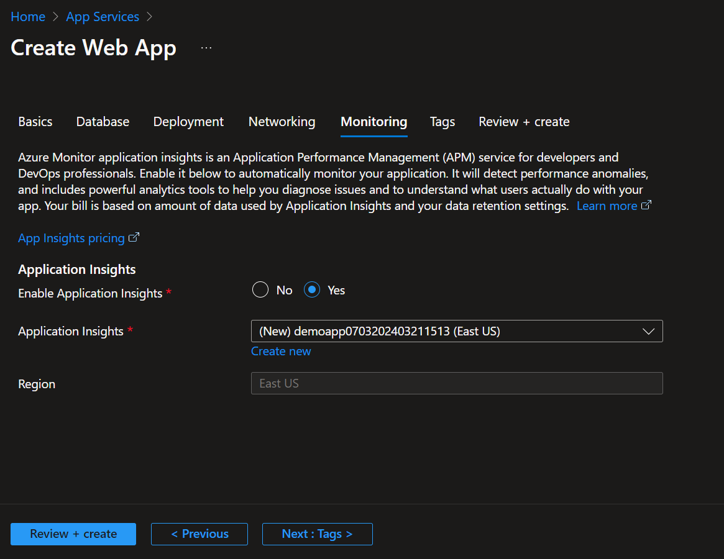Select the No radio button for Application Insights
The height and width of the screenshot is (559, 724).
pos(260,290)
